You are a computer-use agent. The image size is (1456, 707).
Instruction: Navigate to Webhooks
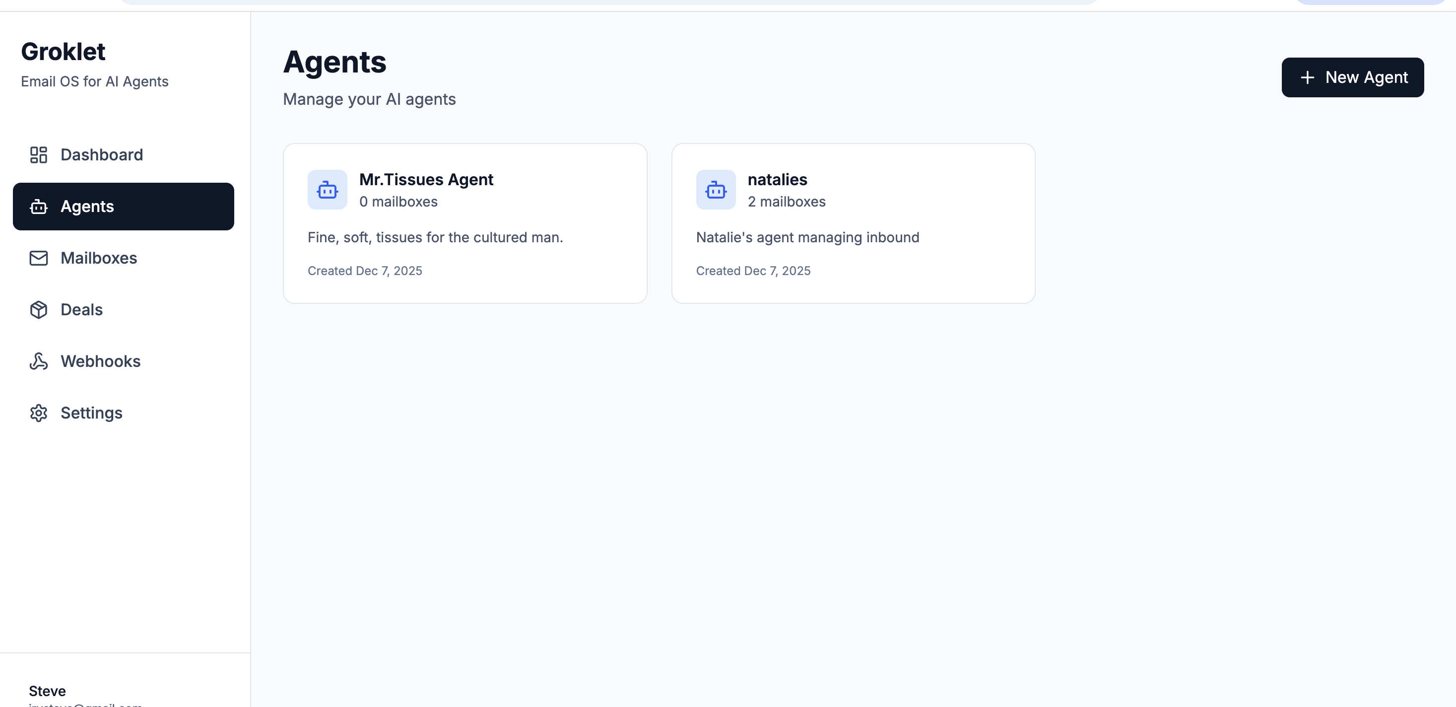point(101,361)
